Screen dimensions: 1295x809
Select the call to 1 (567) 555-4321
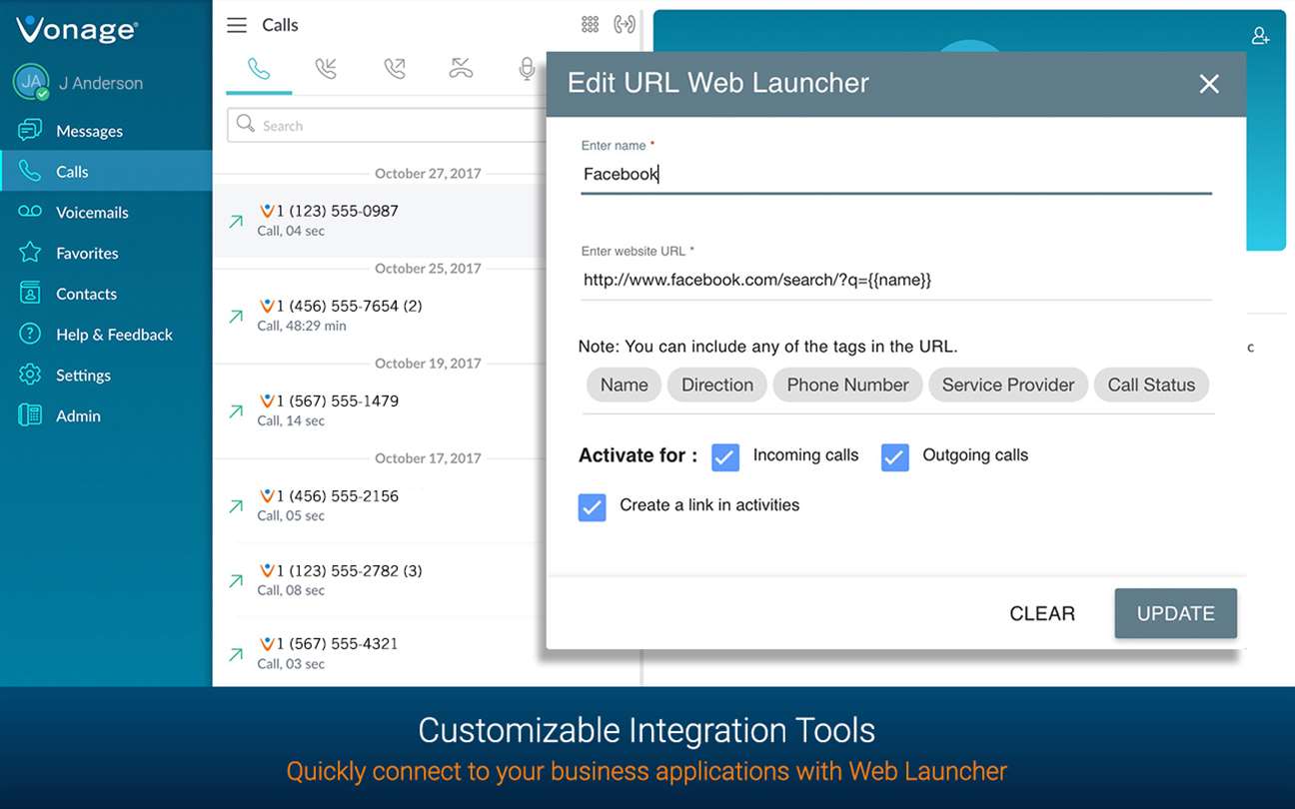click(380, 652)
